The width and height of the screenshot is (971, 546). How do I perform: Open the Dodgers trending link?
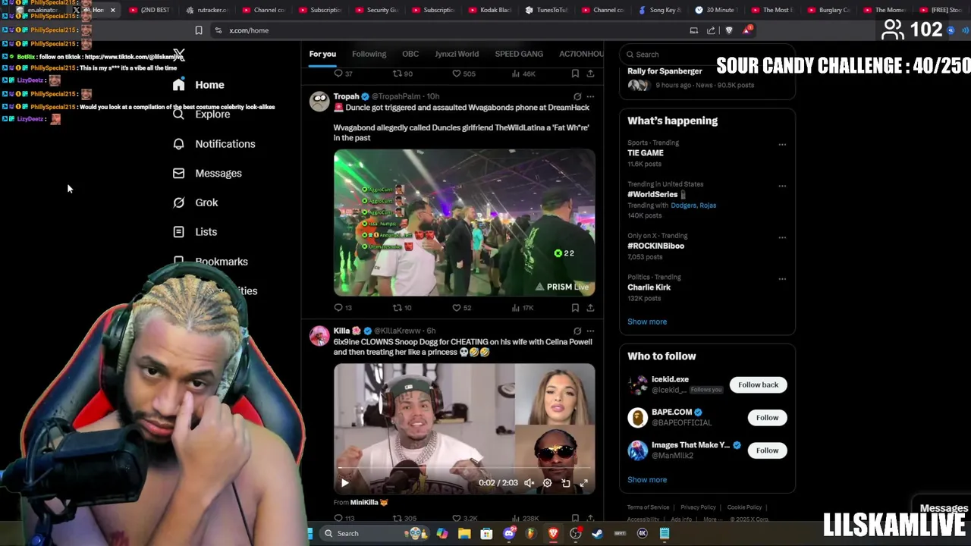tap(685, 206)
